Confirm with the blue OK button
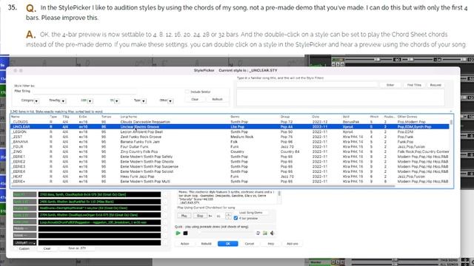The height and width of the screenshot is (266, 474). coord(228,244)
